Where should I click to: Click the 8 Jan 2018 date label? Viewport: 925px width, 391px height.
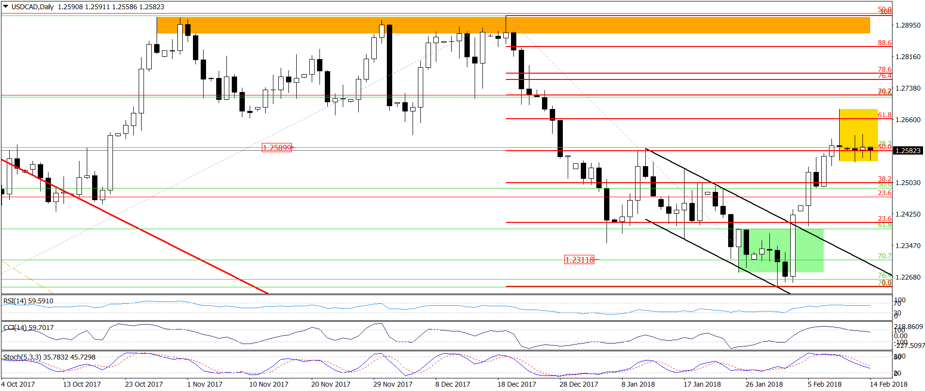(x=638, y=384)
